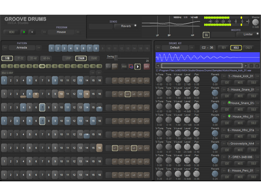Select next drum kit right of Default
The height and width of the screenshot is (196, 261).
(192, 48)
